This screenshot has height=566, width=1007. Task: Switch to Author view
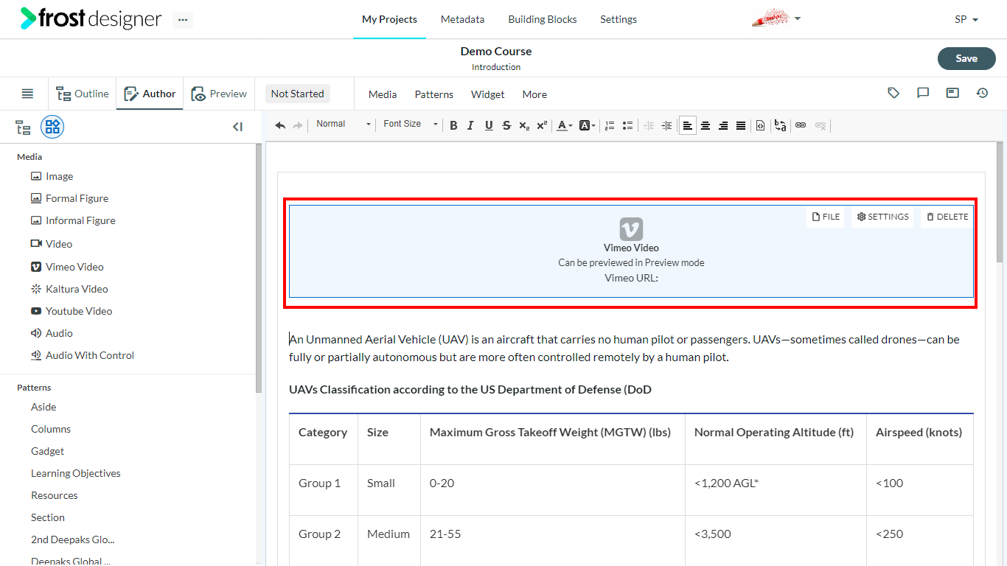tap(150, 94)
